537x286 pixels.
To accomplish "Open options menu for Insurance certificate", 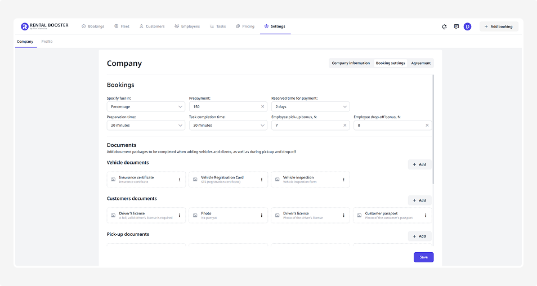I will 180,180.
